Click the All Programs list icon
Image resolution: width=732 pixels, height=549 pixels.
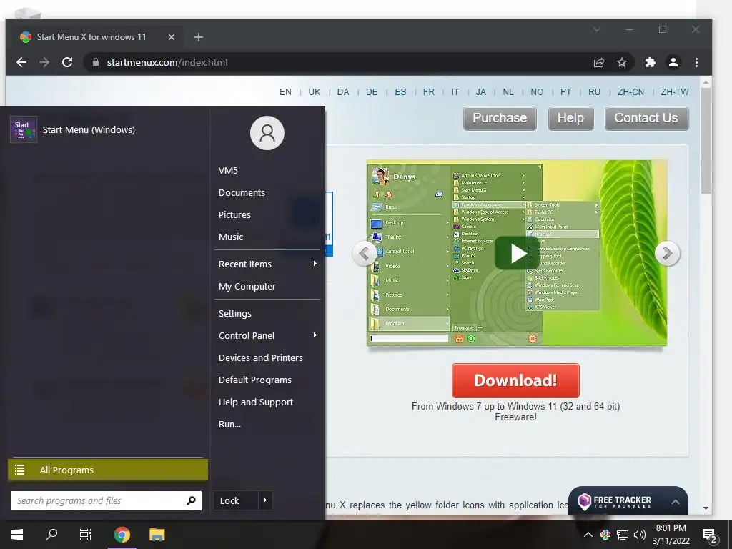point(19,470)
